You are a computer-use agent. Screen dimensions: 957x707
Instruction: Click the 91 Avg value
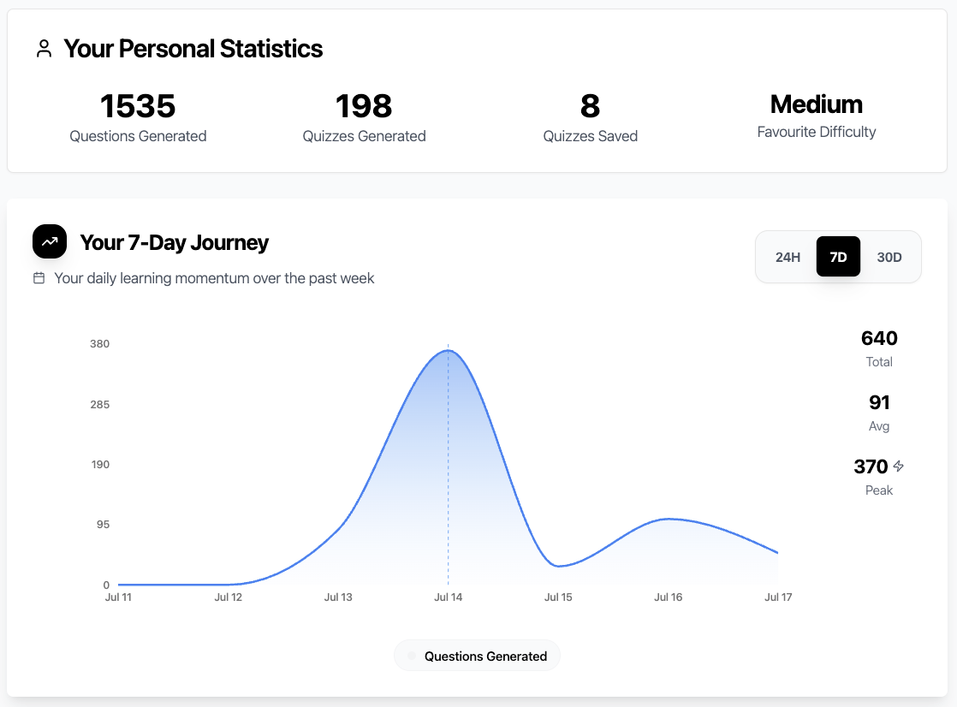pos(879,402)
